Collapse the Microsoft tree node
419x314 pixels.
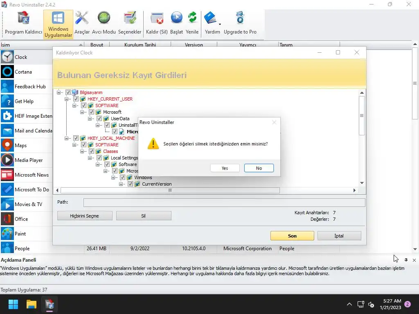tap(82, 112)
